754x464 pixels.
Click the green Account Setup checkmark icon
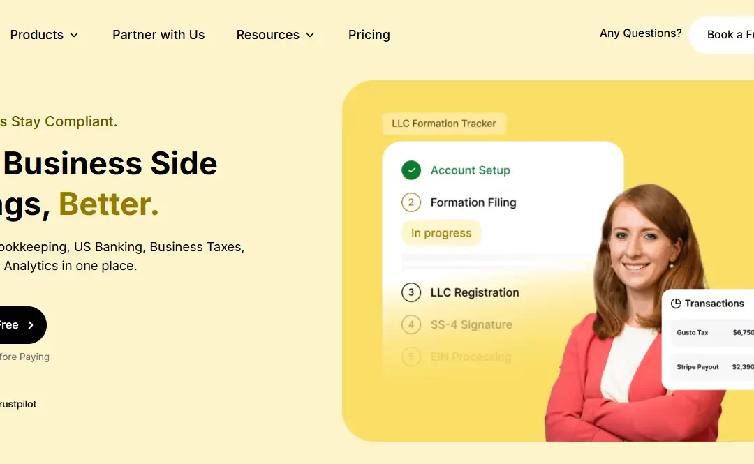click(411, 170)
